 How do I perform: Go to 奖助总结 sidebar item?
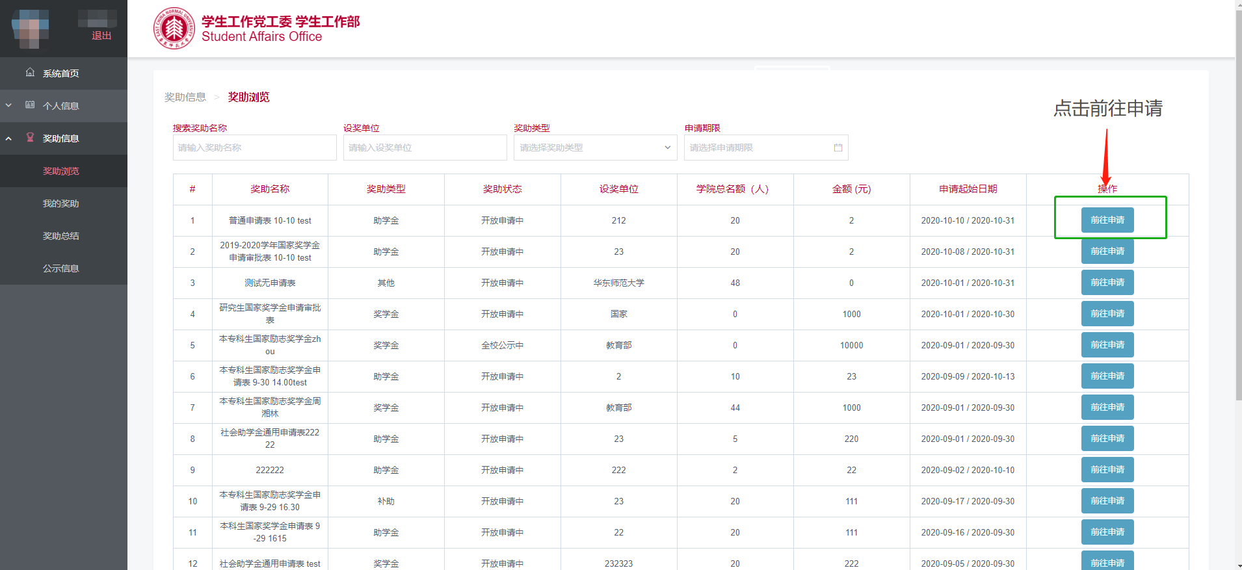click(x=60, y=236)
